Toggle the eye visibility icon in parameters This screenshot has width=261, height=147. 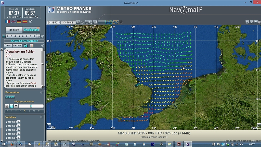(16, 106)
